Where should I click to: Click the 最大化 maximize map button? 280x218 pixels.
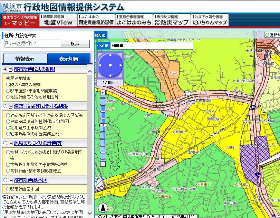tap(100, 35)
